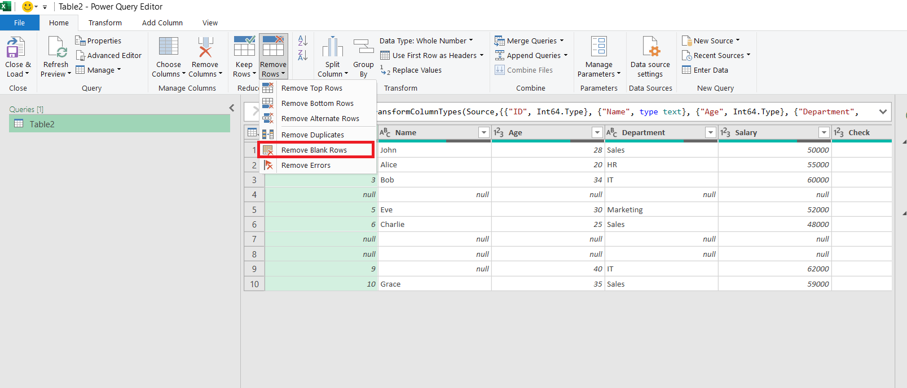Click the Keep Rows icon
907x388 pixels.
(x=244, y=46)
